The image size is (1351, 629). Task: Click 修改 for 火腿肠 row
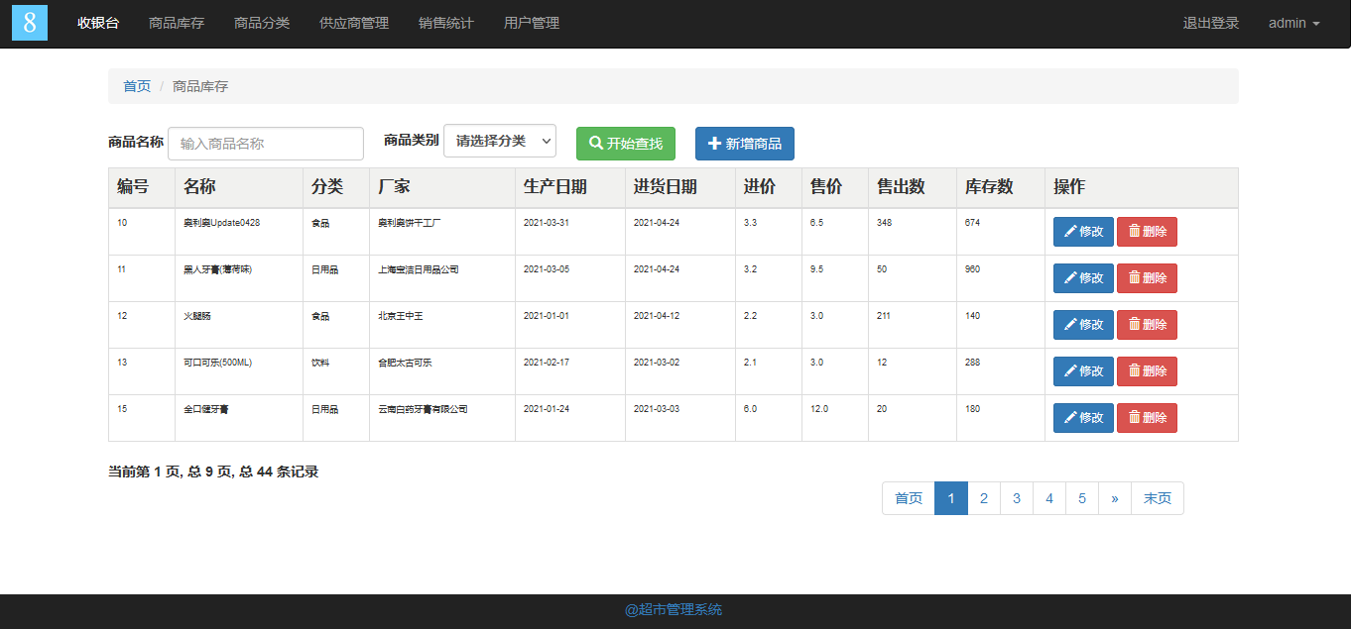1083,325
